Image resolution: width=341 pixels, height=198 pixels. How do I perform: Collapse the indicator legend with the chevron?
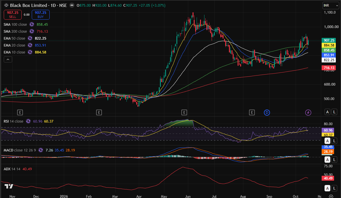[8, 60]
